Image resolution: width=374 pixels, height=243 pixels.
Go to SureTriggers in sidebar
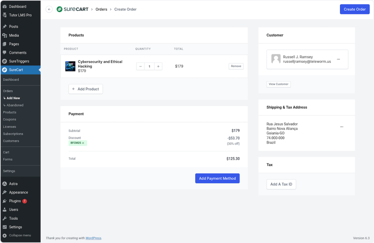19,61
